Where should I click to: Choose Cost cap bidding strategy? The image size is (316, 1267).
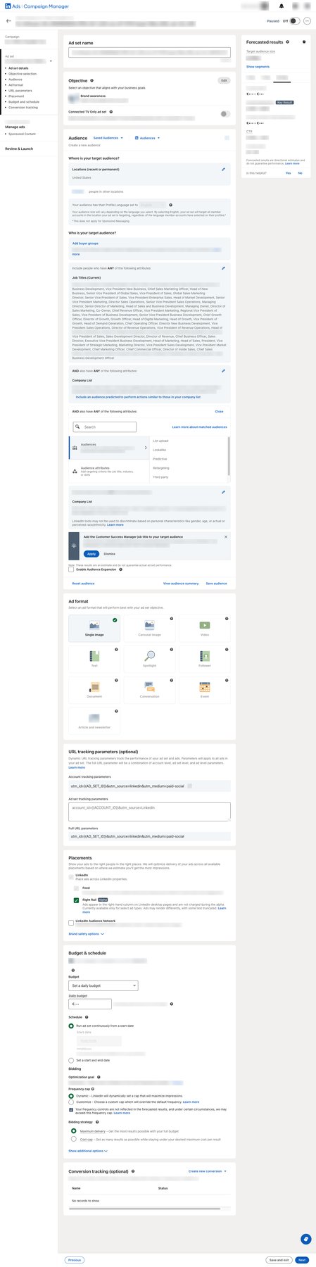(x=74, y=1139)
